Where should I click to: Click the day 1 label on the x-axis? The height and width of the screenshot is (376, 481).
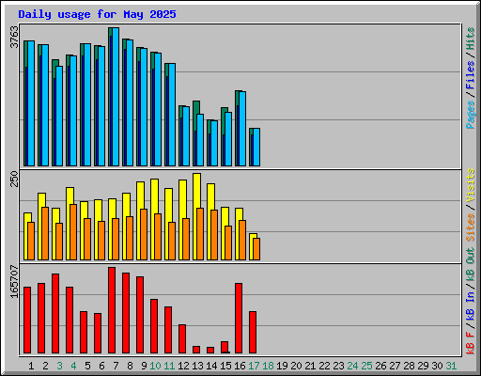(x=31, y=366)
